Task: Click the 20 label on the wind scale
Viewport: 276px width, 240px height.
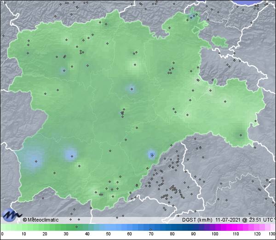Action: (x=45, y=234)
